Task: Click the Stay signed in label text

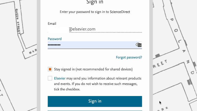Action: pyautogui.click(x=93, y=69)
